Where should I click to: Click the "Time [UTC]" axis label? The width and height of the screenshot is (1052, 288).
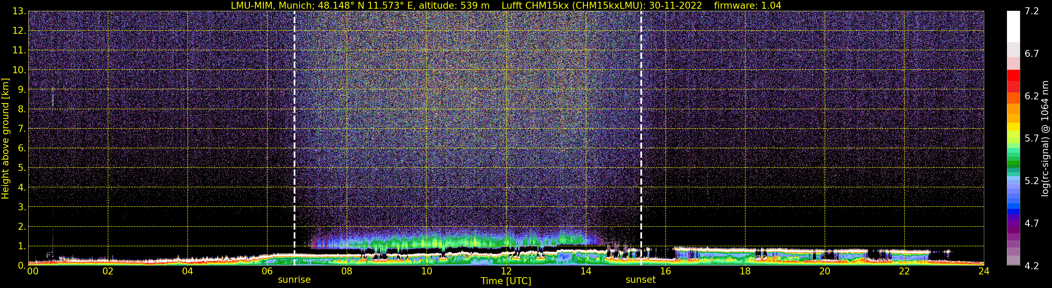pyautogui.click(x=506, y=281)
